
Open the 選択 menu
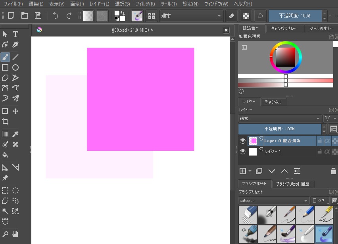[123, 4]
